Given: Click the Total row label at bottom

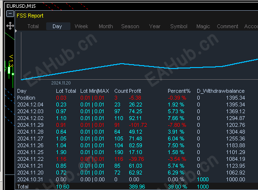Looking at the screenshot, I should pos(23,187).
